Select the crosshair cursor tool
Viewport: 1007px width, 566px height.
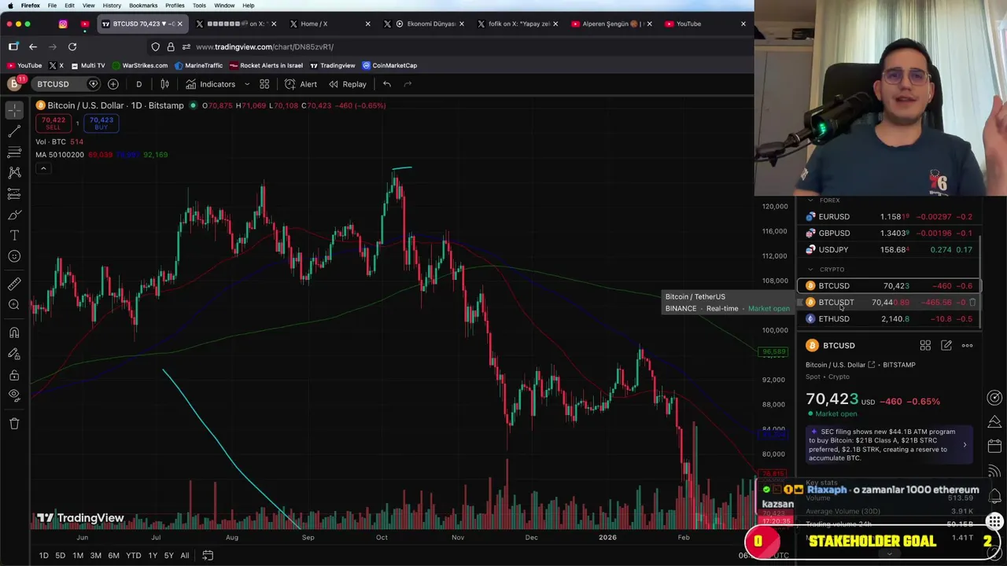[14, 111]
